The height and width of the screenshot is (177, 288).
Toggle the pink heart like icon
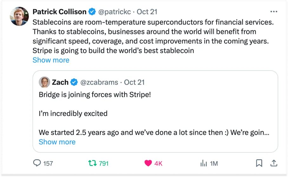pos(148,163)
